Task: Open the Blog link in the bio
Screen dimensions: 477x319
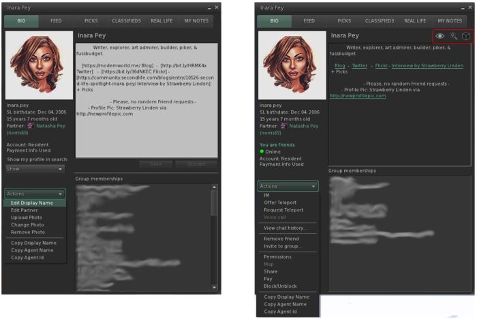Action: pyautogui.click(x=339, y=66)
